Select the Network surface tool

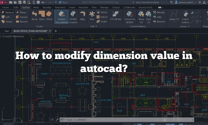(8, 12)
